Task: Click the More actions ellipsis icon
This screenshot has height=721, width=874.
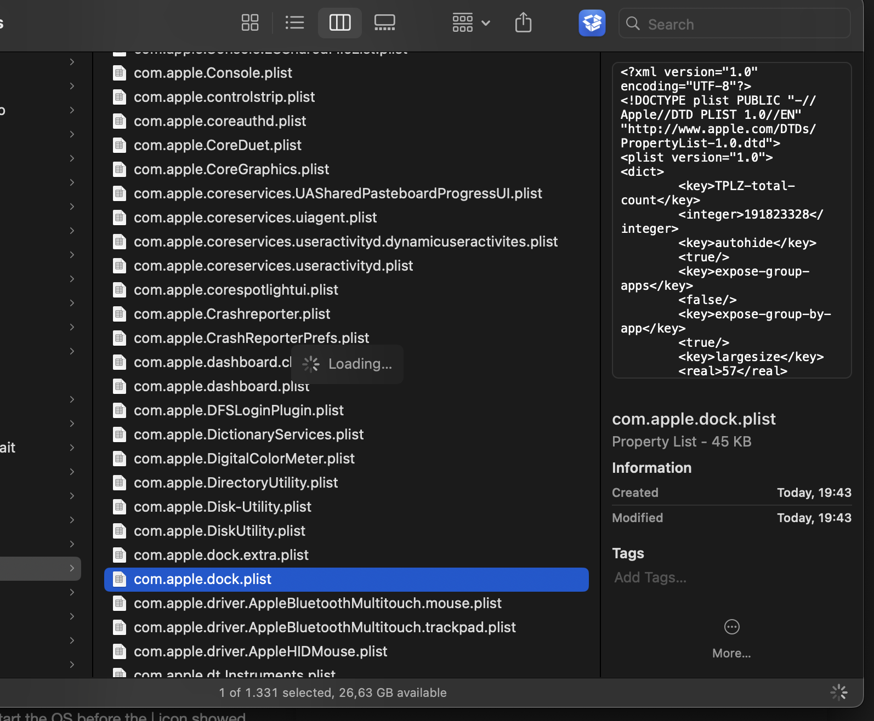Action: [731, 627]
